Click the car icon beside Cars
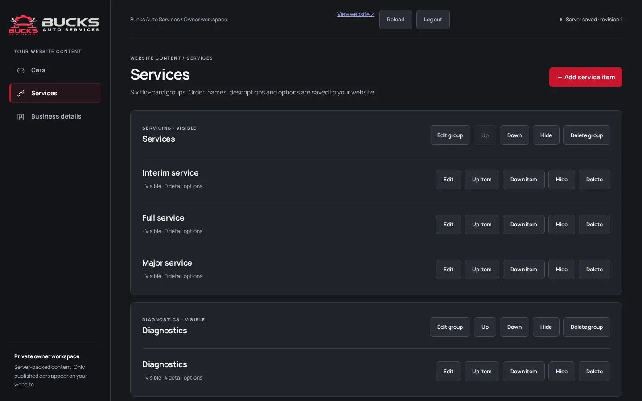642x401 pixels. pos(21,70)
